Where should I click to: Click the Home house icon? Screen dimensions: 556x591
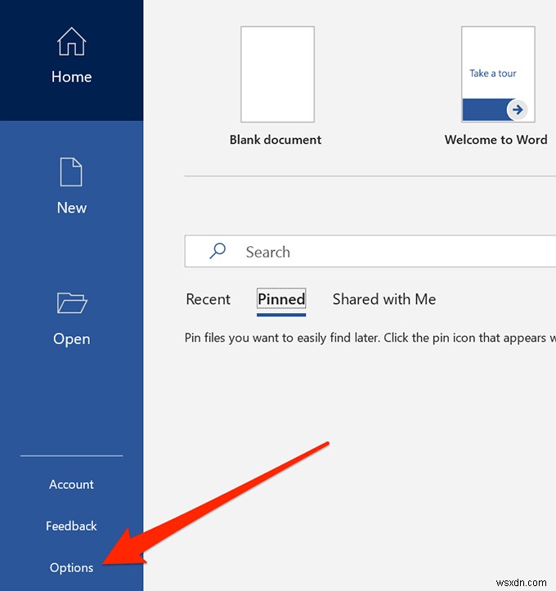pyautogui.click(x=72, y=42)
